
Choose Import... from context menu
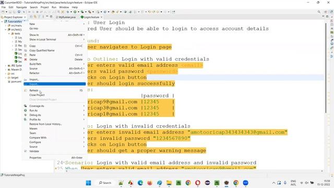pos(55,79)
